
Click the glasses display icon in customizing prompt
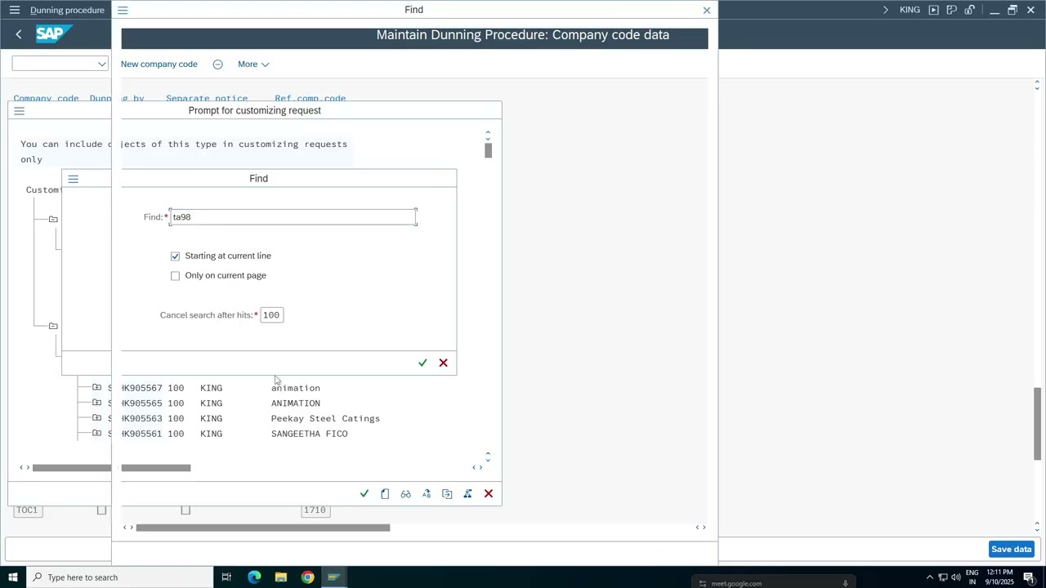(405, 493)
